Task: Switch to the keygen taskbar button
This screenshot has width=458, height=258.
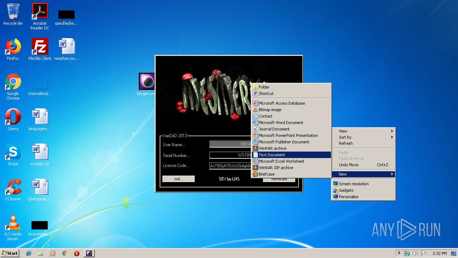Action: [x=89, y=253]
